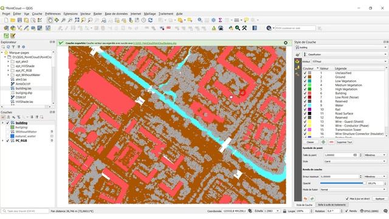Click the Map Tips speech bubble icon
389x219 pixels.
click(246, 20)
